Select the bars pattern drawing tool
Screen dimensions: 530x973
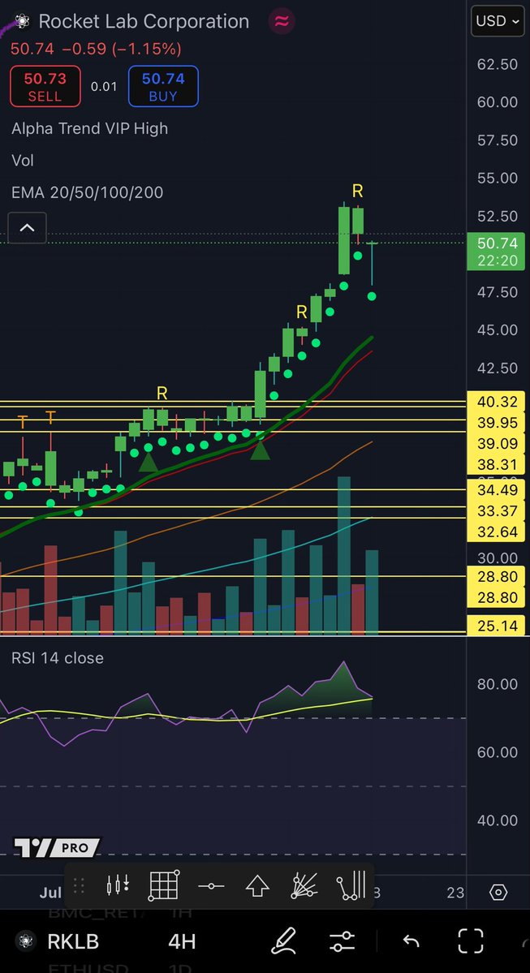(351, 885)
